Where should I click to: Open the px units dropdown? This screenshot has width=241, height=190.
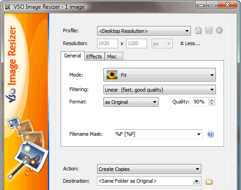tap(162, 44)
